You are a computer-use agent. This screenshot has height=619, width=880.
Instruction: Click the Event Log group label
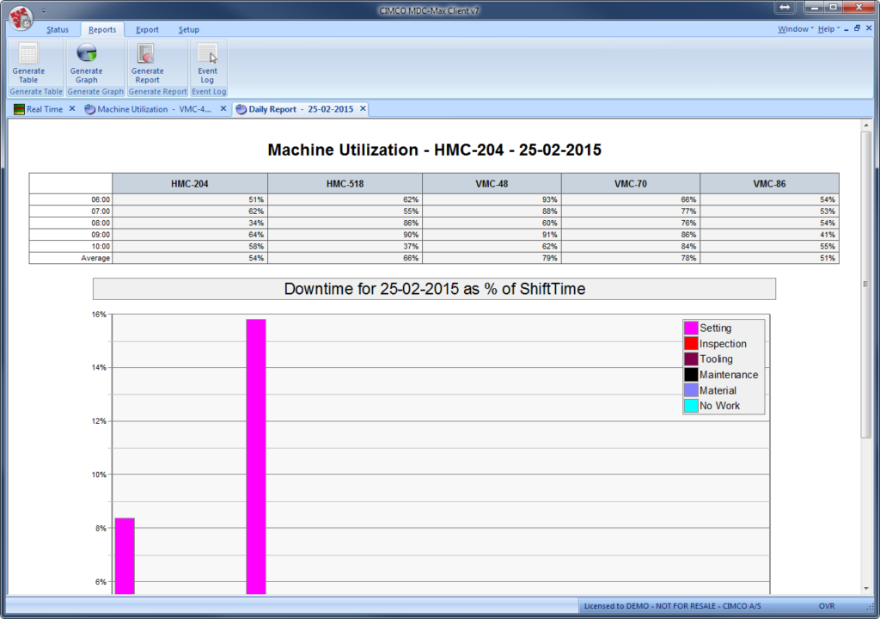click(x=209, y=91)
